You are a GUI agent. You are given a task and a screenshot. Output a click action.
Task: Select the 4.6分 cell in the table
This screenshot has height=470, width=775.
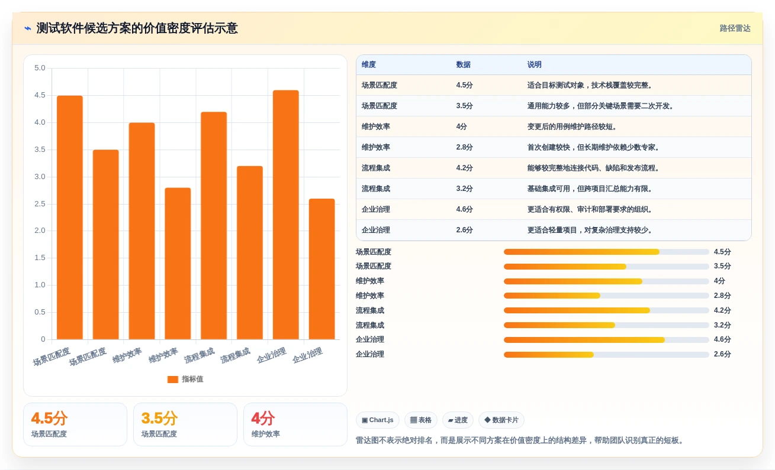pyautogui.click(x=465, y=209)
